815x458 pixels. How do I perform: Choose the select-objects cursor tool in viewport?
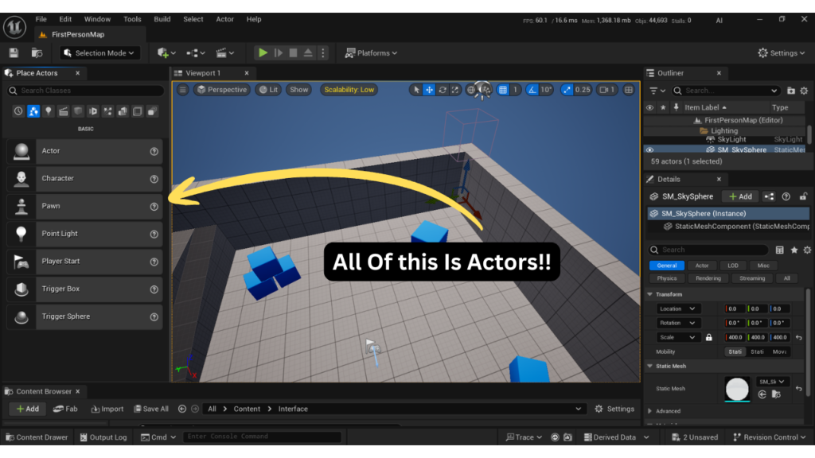click(416, 90)
